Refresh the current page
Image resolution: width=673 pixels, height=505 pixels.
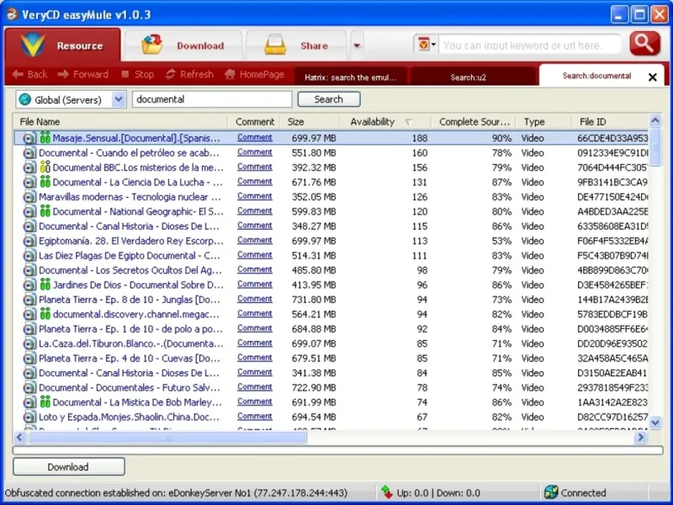click(189, 74)
